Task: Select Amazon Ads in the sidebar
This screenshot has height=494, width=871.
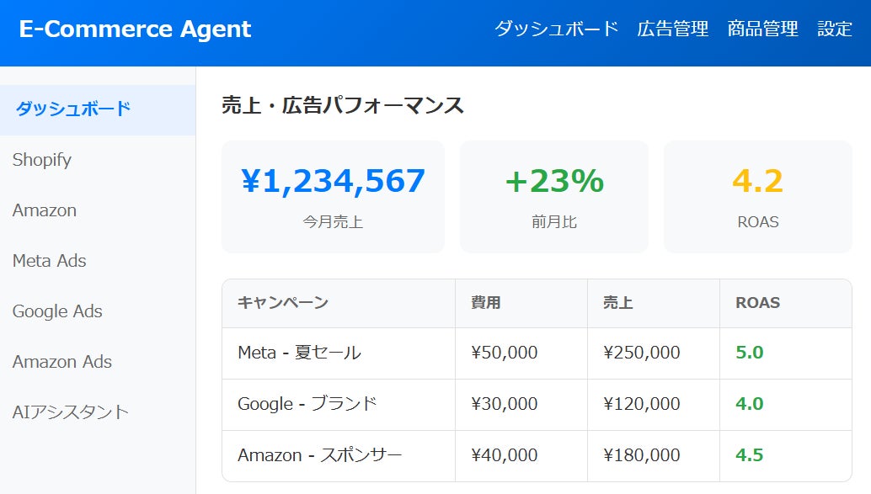Action: 61,362
